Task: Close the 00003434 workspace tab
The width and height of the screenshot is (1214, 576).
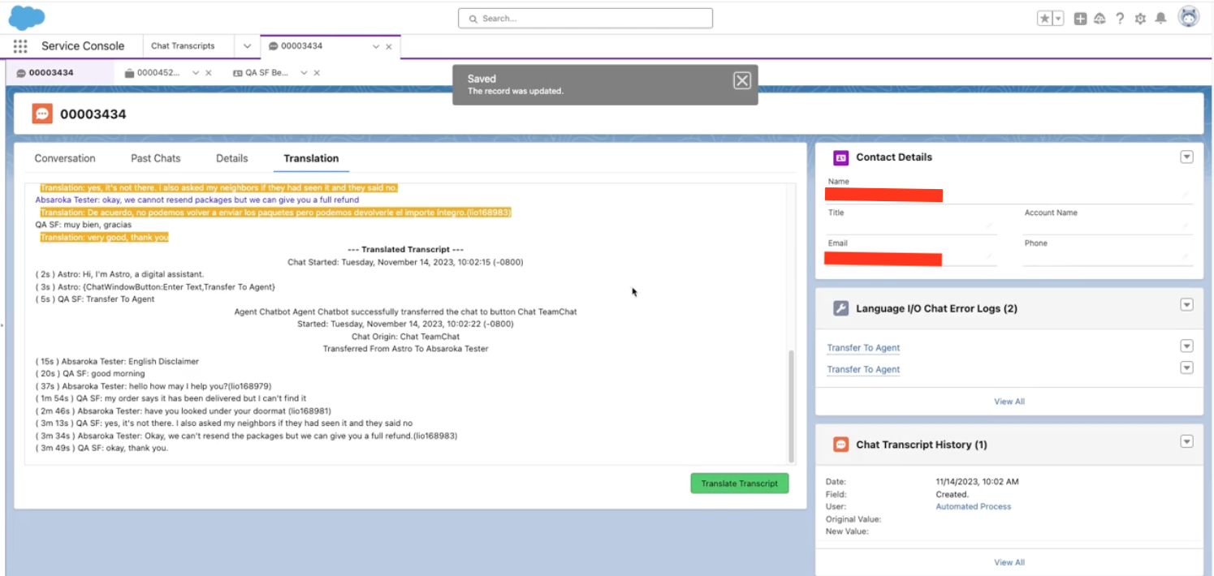Action: point(389,47)
